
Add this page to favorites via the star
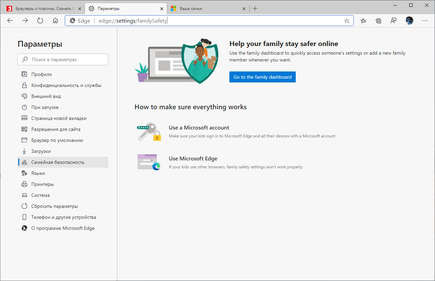(346, 21)
